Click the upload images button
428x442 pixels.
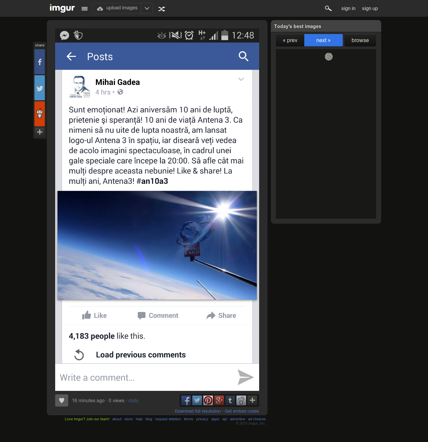(117, 8)
